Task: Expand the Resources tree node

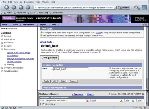Action: click(x=2, y=43)
